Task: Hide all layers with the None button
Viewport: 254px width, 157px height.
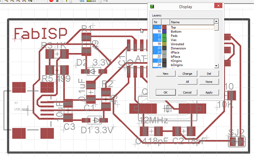Action: coord(209,82)
